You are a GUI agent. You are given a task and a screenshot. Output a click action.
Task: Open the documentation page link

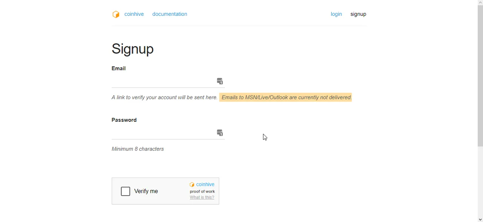pyautogui.click(x=170, y=14)
